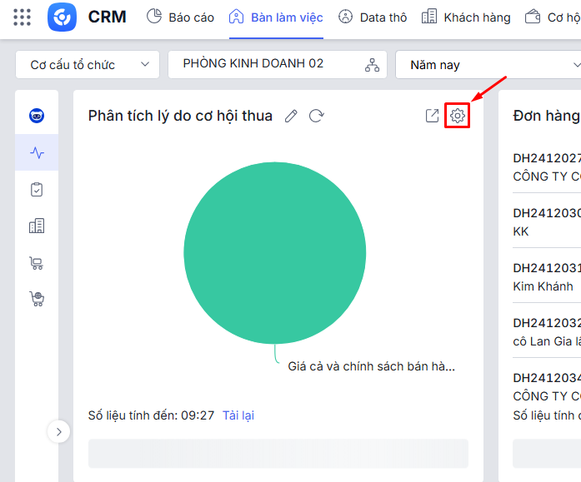581x482 pixels.
Task: Go to the Khách hàng tab
Action: click(x=466, y=17)
